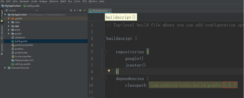The width and height of the screenshot is (244, 98).
Task: Click the gradle.properties file icon
Action: pos(13,45)
